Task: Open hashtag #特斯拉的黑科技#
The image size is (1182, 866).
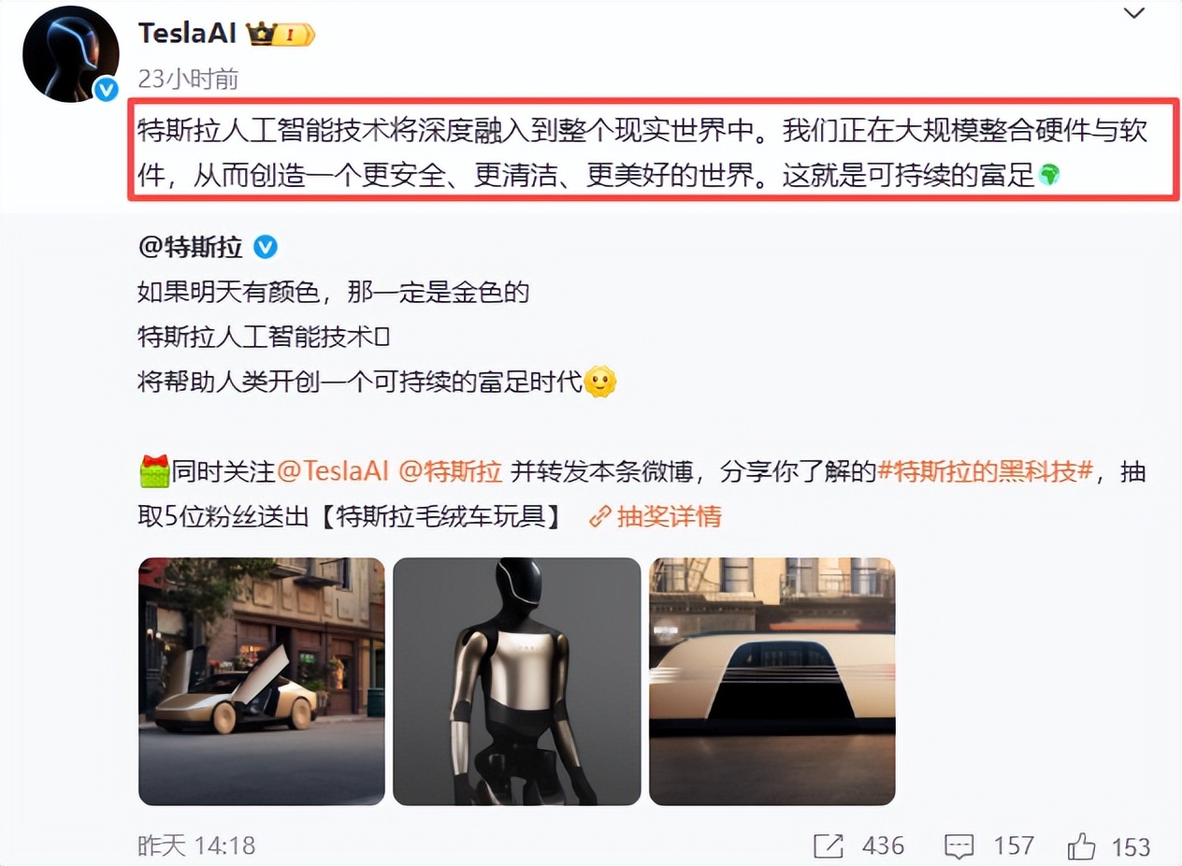Action: [x=986, y=471]
